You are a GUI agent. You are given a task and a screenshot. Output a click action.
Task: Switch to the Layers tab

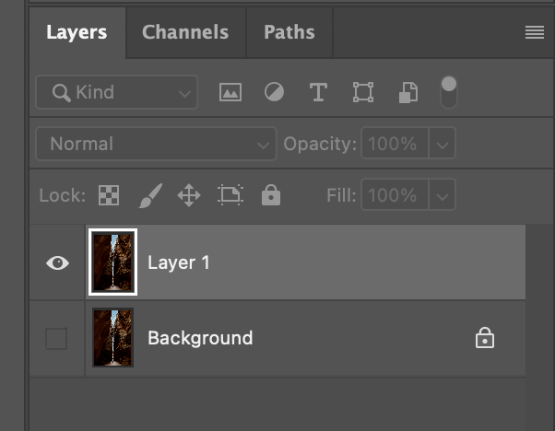tap(77, 32)
